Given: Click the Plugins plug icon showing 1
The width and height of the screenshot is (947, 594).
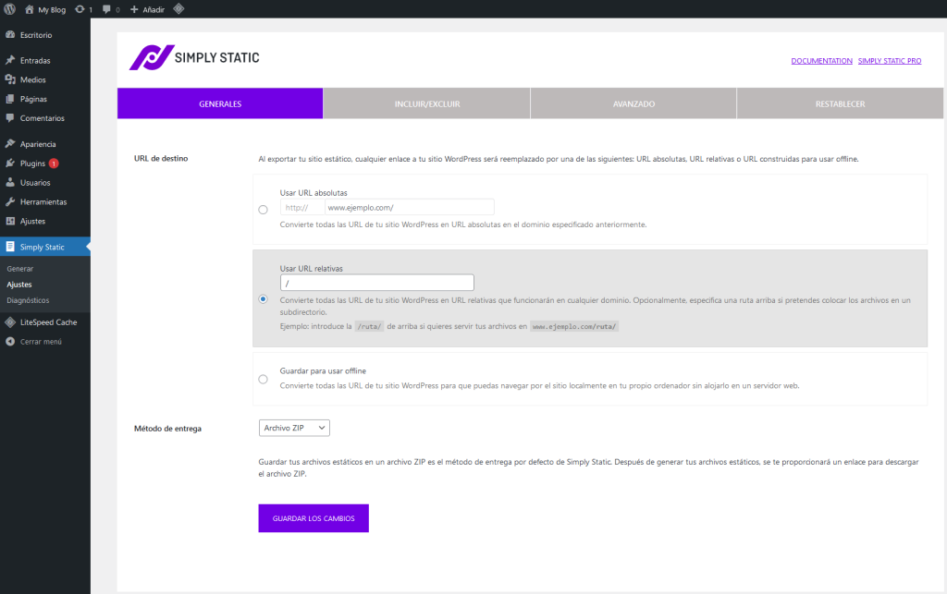Looking at the screenshot, I should pos(10,163).
